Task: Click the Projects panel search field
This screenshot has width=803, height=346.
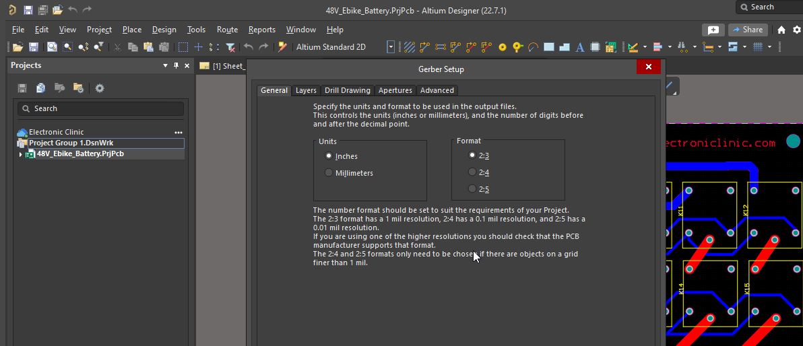Action: click(100, 108)
